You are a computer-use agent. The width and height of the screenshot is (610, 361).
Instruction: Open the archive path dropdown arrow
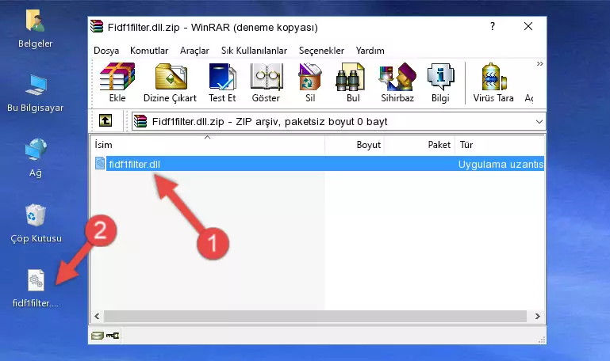click(x=539, y=121)
